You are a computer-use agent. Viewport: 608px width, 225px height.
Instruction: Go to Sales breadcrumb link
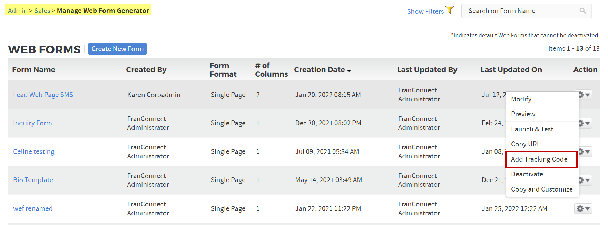pyautogui.click(x=42, y=11)
